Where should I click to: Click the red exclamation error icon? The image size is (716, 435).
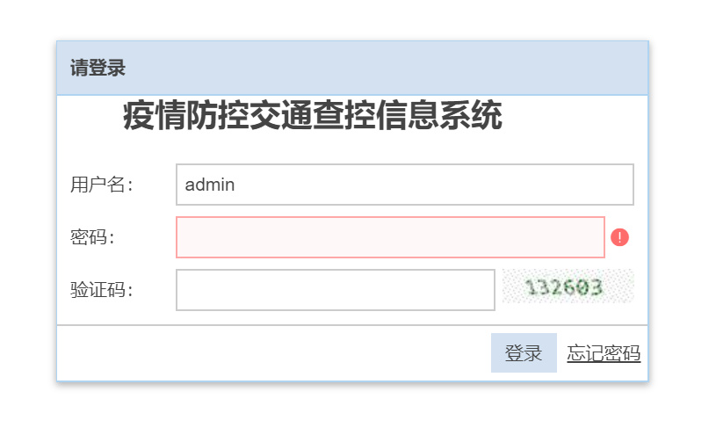pos(619,237)
